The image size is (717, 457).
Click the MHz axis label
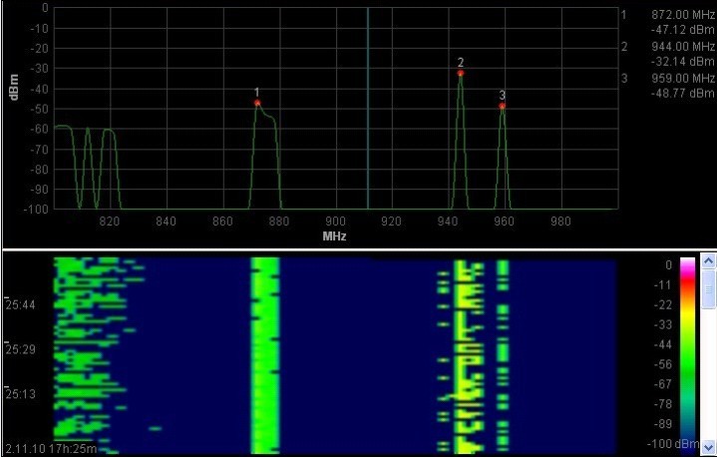(x=334, y=236)
